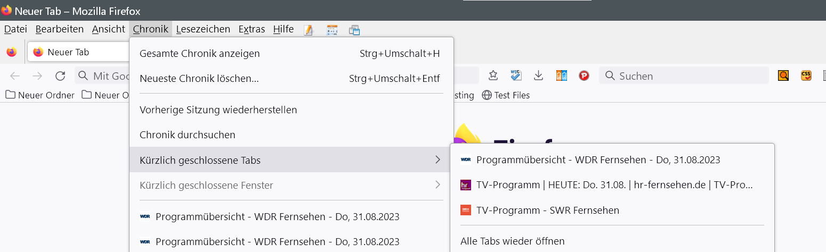Reopen the hr-fernsehen.de TV-Programm tab
Viewport: 826px width, 252px height.
[x=613, y=185]
